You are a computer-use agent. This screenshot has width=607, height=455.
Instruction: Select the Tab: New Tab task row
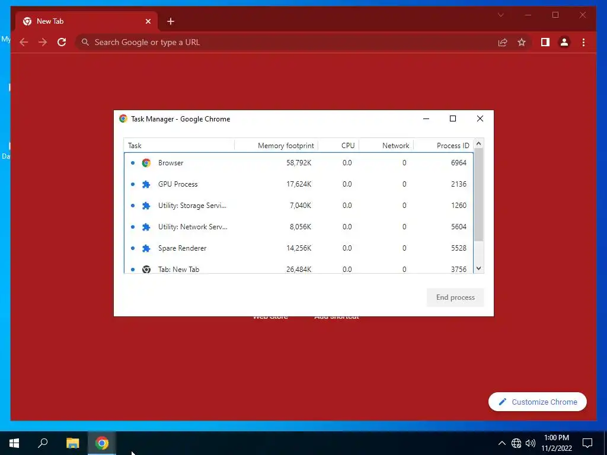coord(299,267)
